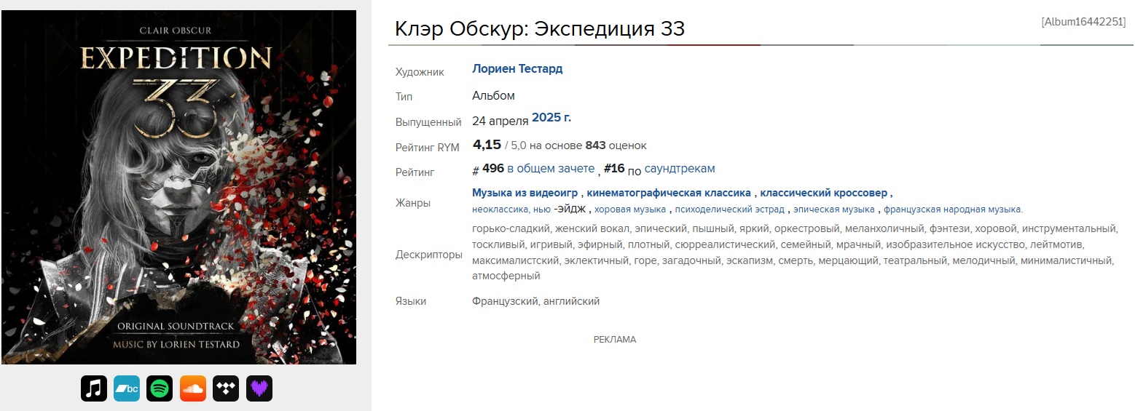
Task: Click the 'Художник' row label
Action: [419, 72]
